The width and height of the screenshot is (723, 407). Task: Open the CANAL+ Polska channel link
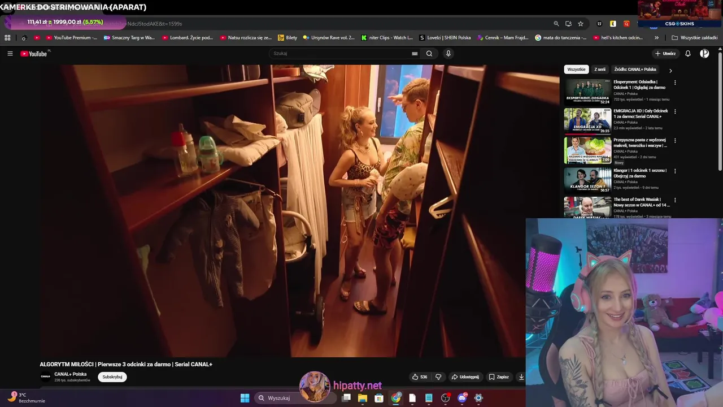coord(70,374)
